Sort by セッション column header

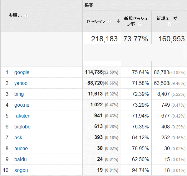[96, 22]
